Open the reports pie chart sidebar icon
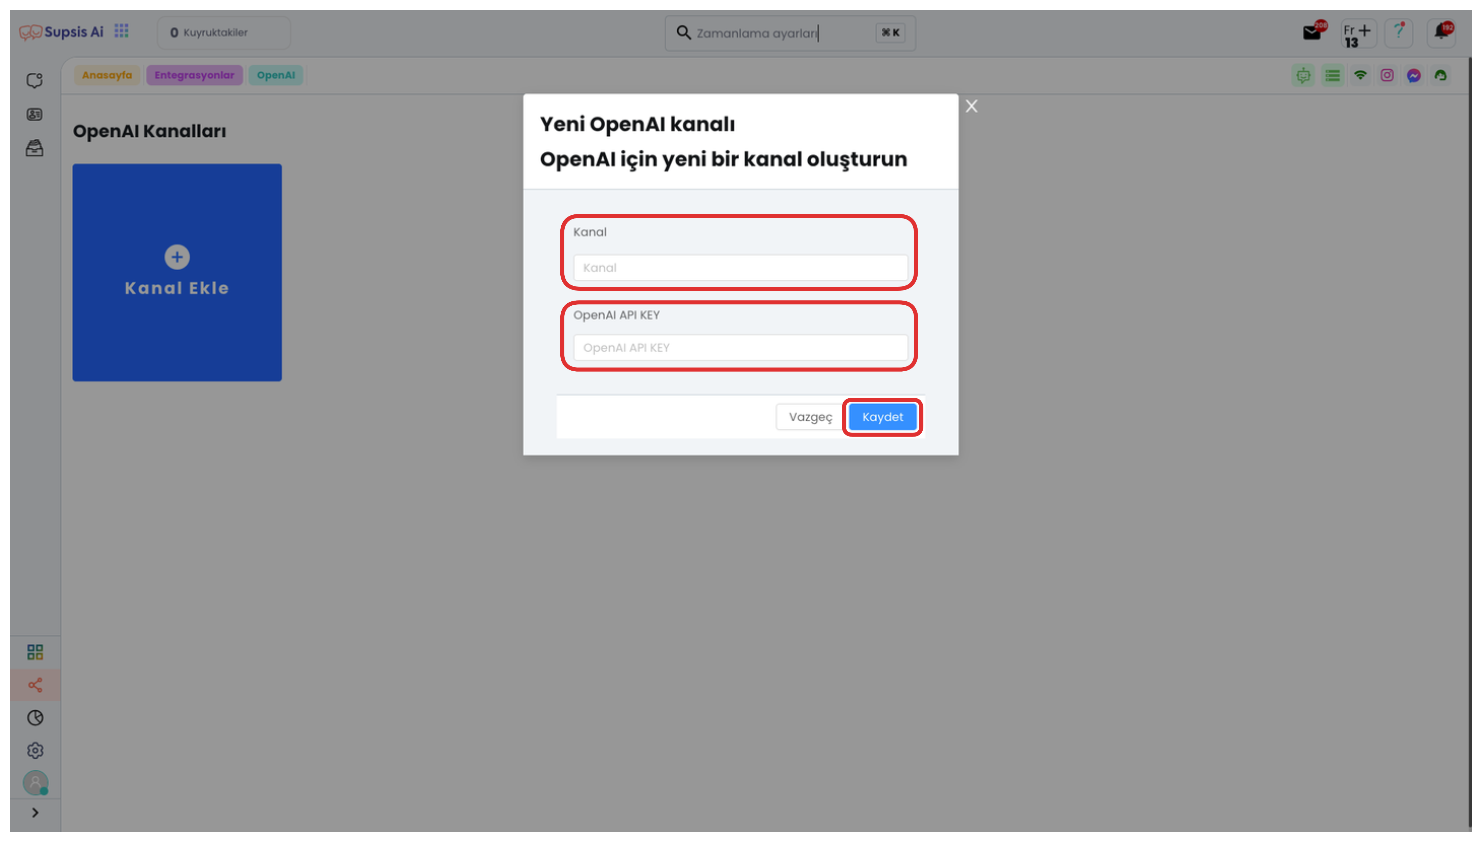1482x842 pixels. click(35, 718)
